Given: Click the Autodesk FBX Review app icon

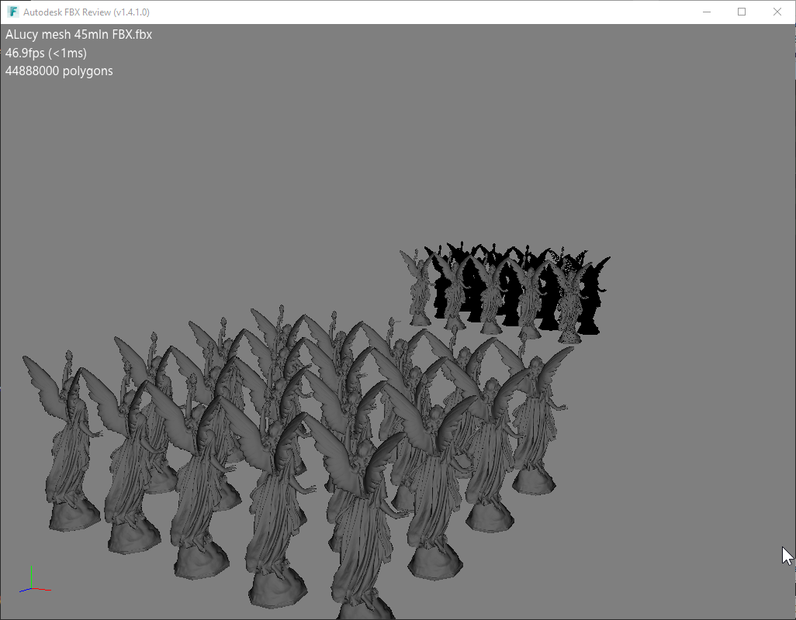Looking at the screenshot, I should [x=12, y=12].
